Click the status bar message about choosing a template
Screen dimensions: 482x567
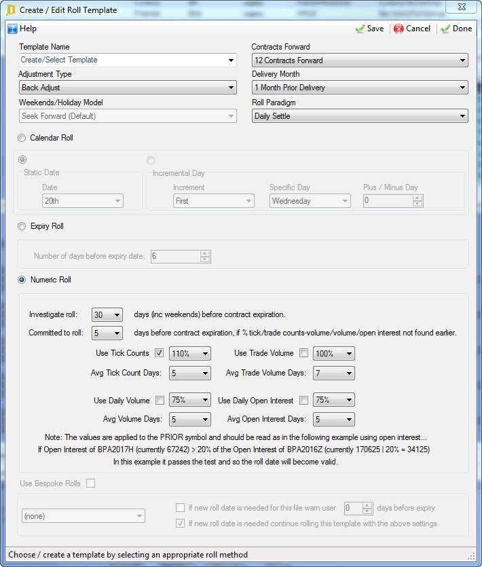tap(128, 555)
